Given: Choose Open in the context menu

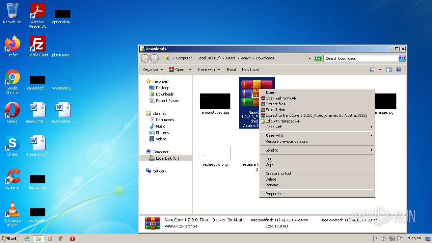Looking at the screenshot, I should [x=317, y=92].
